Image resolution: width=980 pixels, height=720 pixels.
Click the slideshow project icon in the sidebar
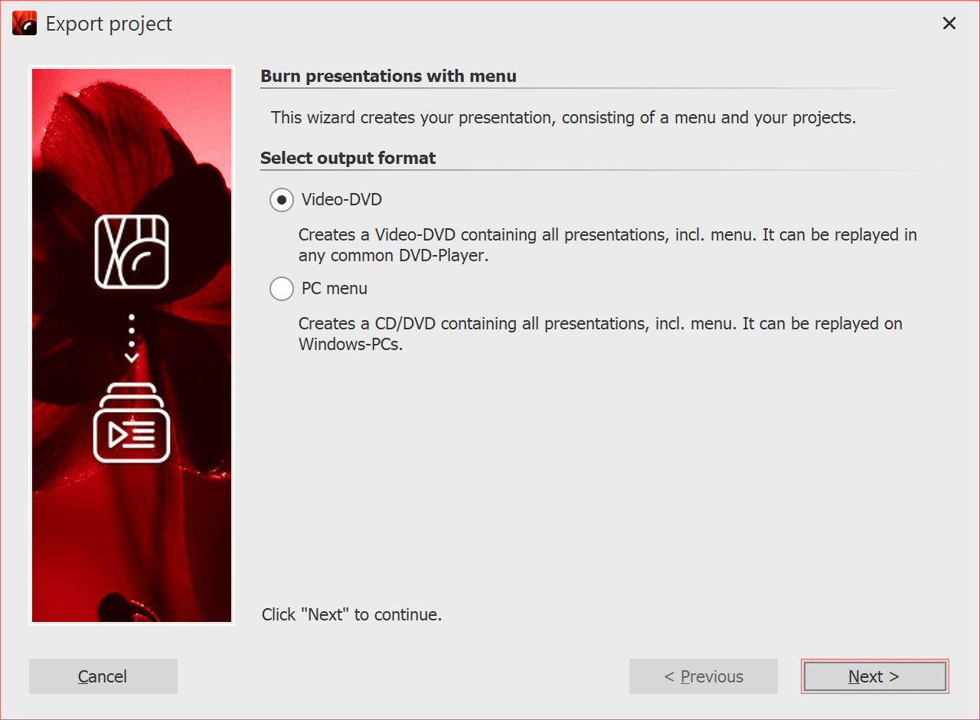pos(130,253)
